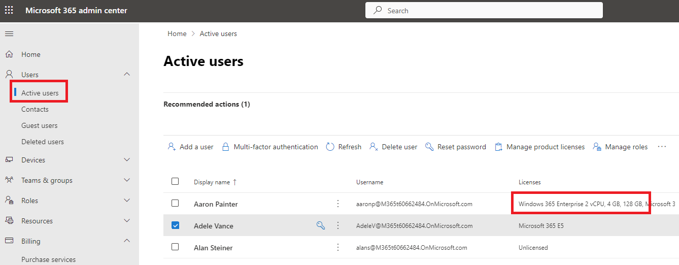Open Home in the sidebar
Viewport: 679px width, 265px height.
[31, 54]
